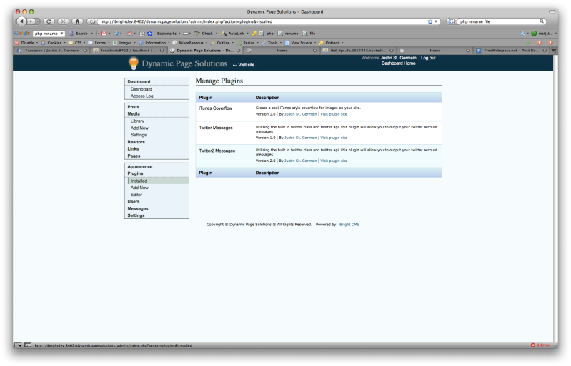Open Media Settings in the sidebar
This screenshot has height=366, width=571.
point(139,135)
